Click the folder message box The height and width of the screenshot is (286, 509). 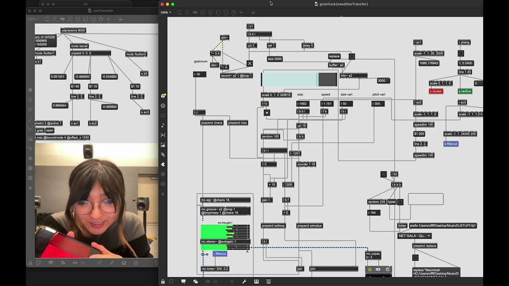(x=402, y=226)
